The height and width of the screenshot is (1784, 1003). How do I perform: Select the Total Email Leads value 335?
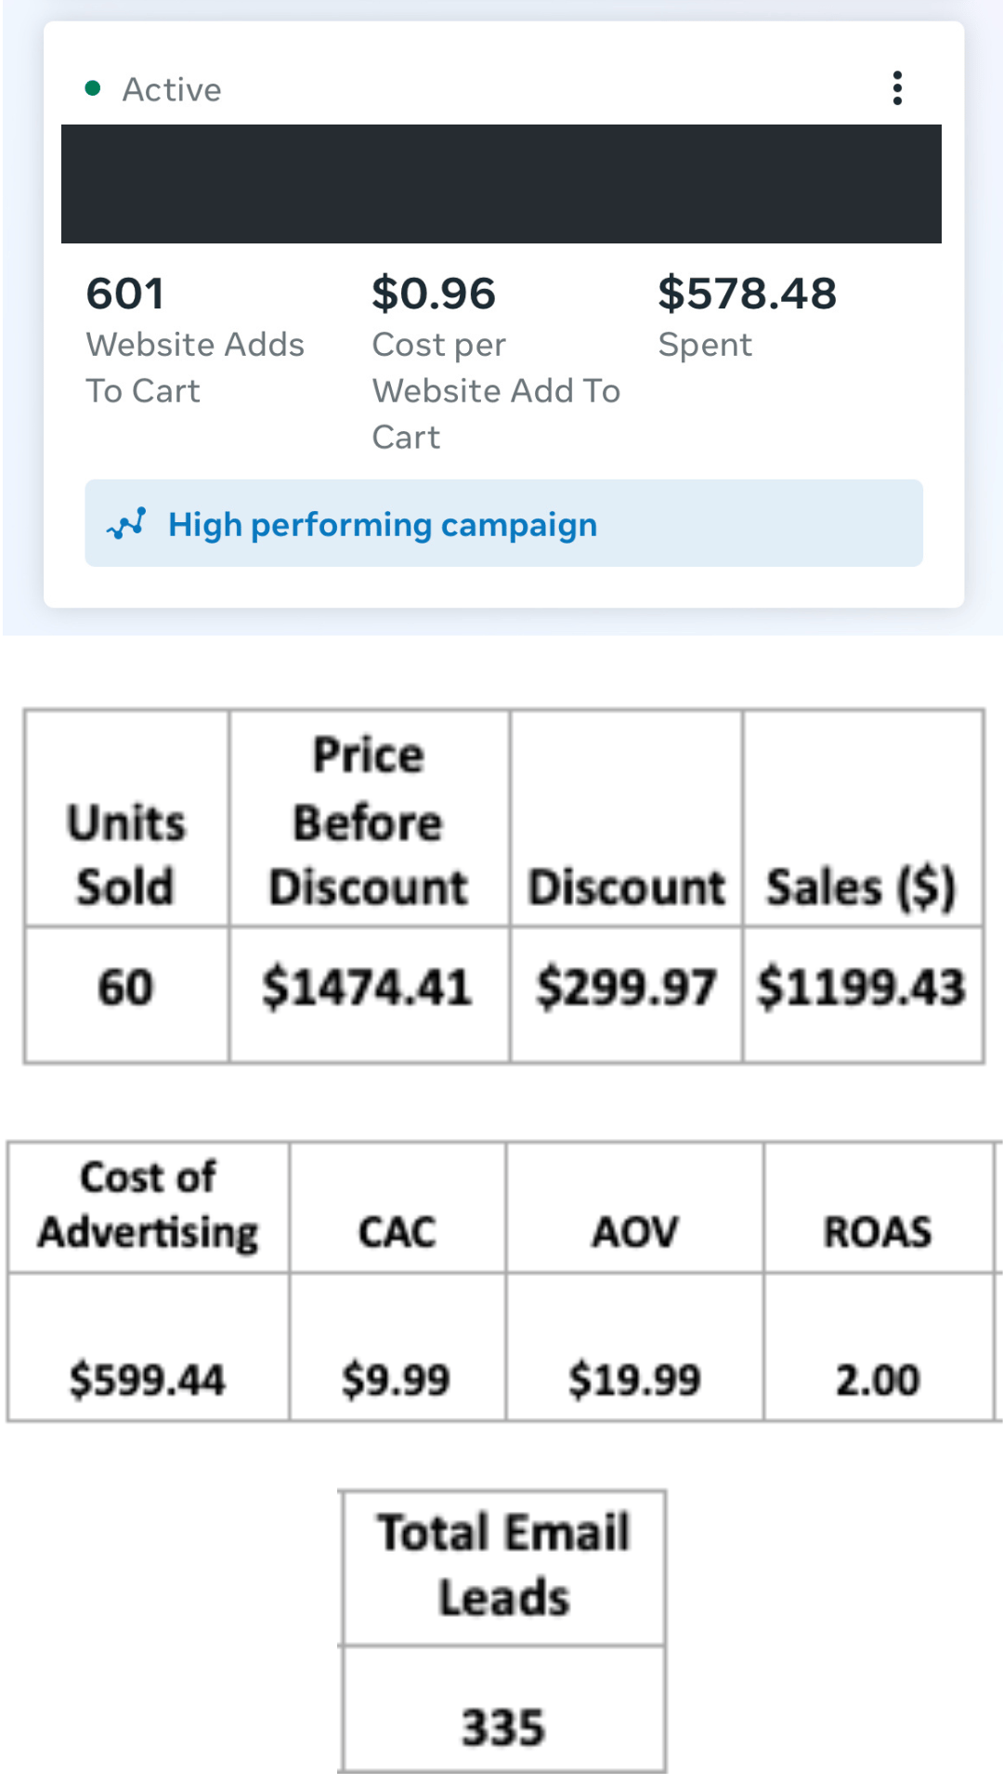click(x=503, y=1727)
